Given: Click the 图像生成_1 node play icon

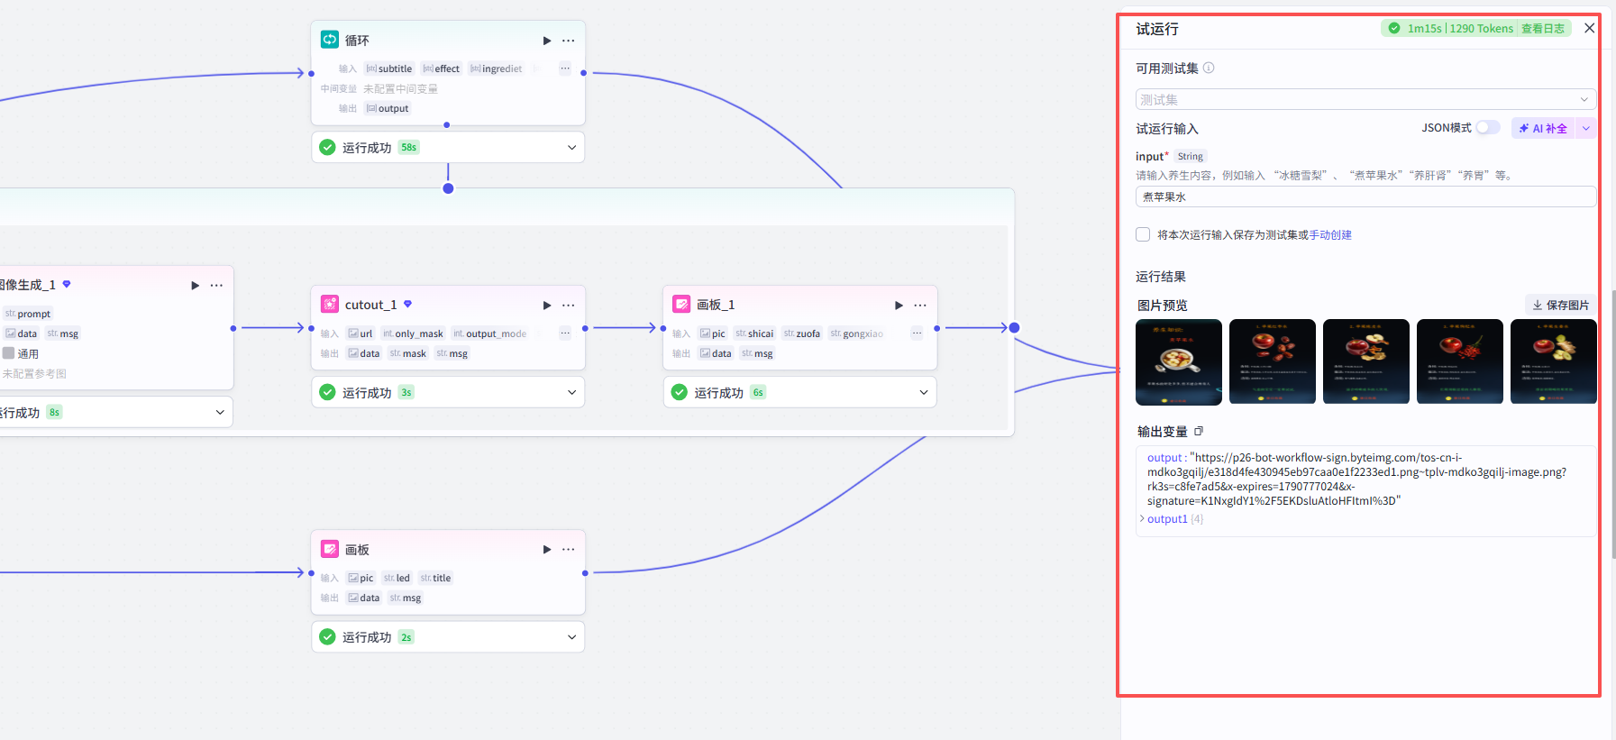Looking at the screenshot, I should coord(196,286).
